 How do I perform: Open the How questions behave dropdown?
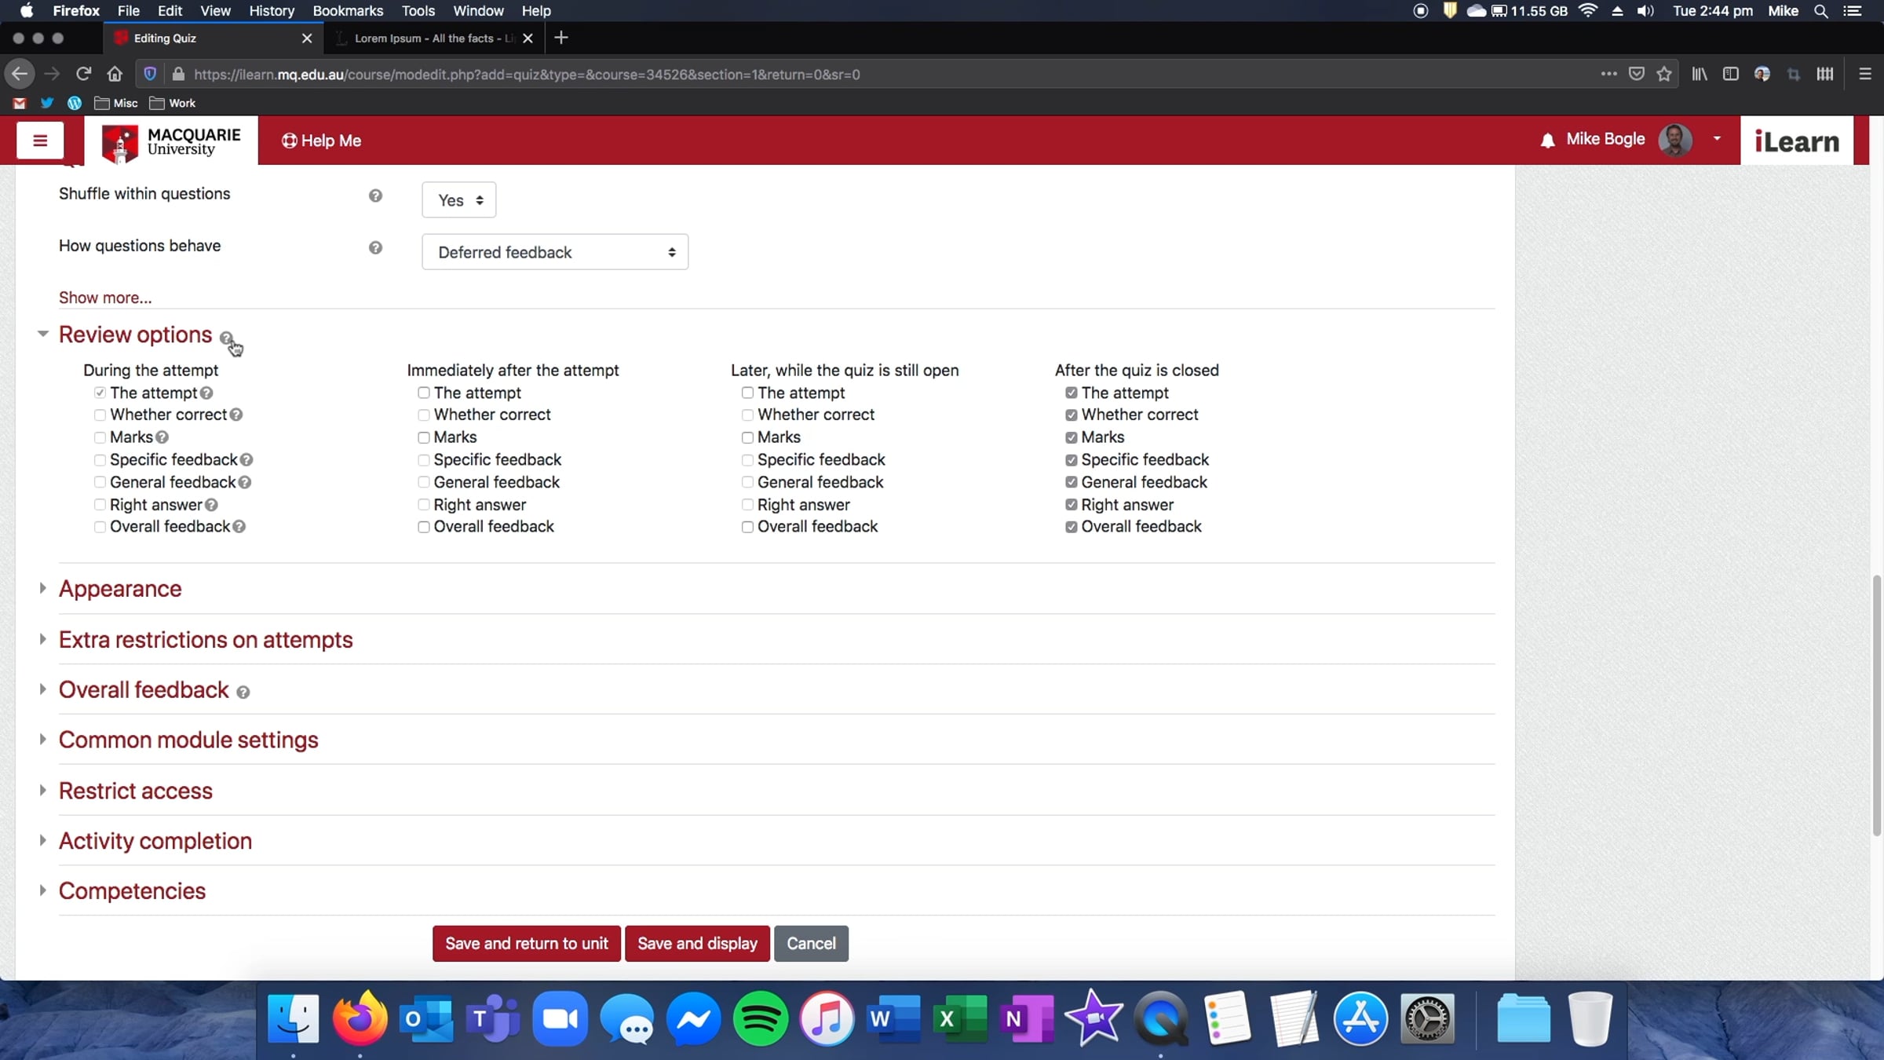point(554,252)
